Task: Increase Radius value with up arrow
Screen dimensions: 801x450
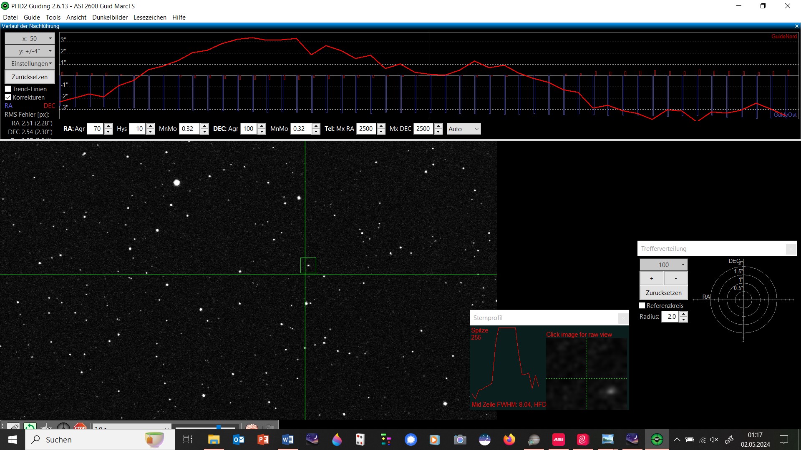Action: [683, 314]
